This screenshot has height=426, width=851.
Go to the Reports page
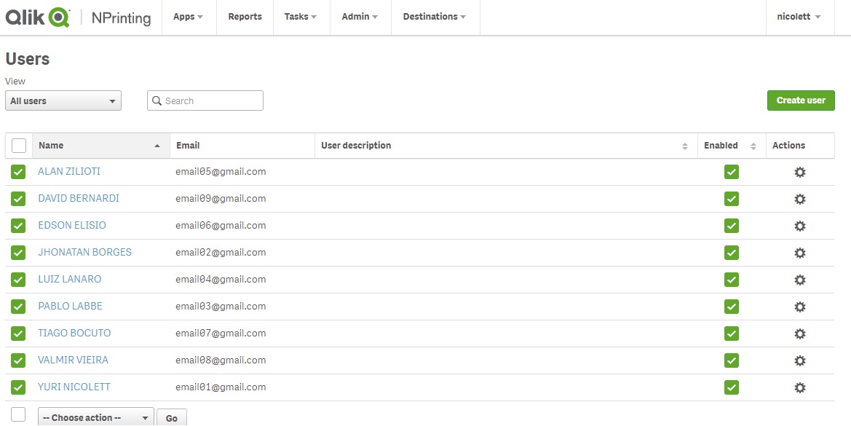tap(245, 17)
